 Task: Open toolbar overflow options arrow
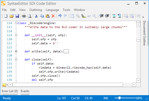(x=143, y=17)
